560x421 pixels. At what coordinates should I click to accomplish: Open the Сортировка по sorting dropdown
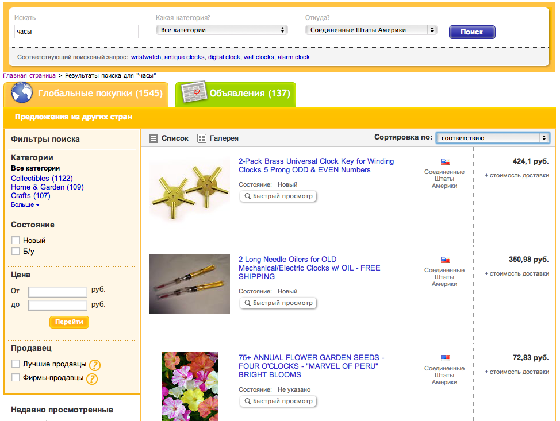click(x=492, y=138)
